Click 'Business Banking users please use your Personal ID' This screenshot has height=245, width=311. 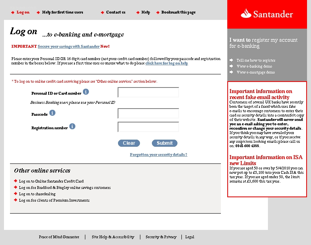point(73,103)
